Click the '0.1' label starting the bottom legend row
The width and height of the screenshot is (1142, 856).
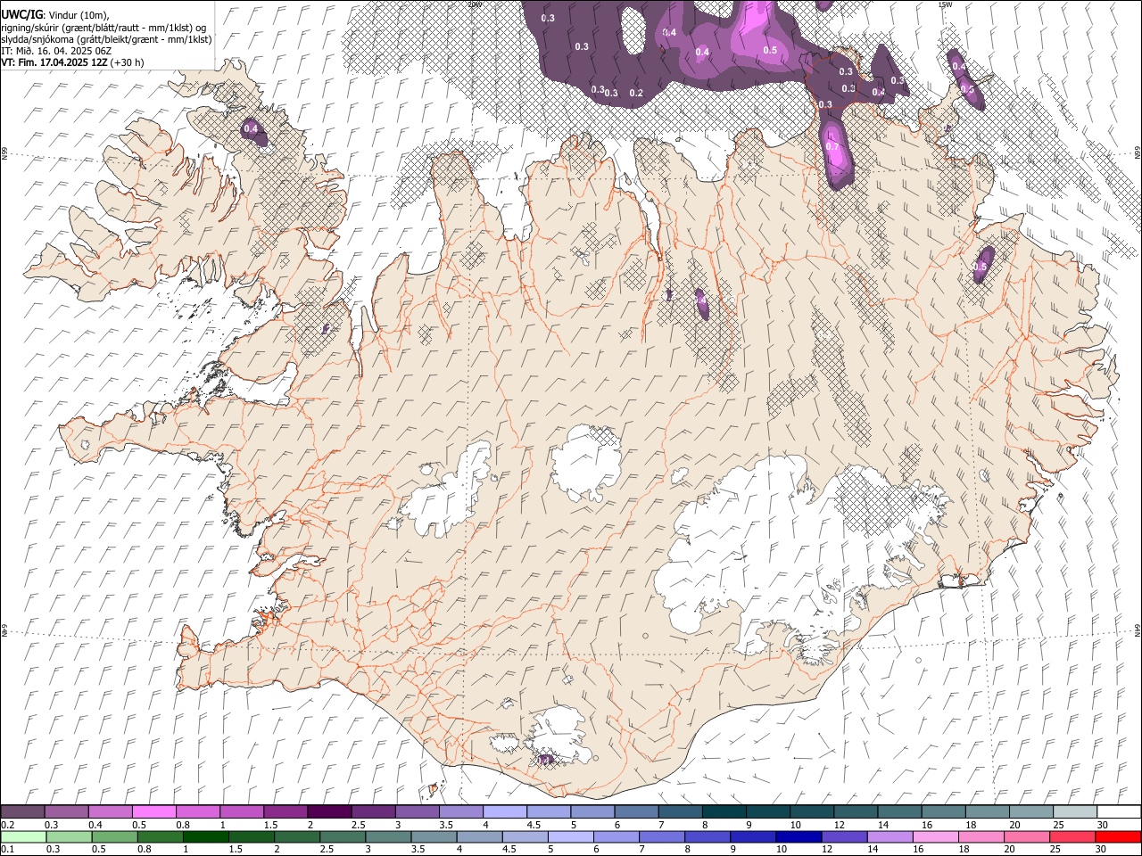[x=7, y=850]
